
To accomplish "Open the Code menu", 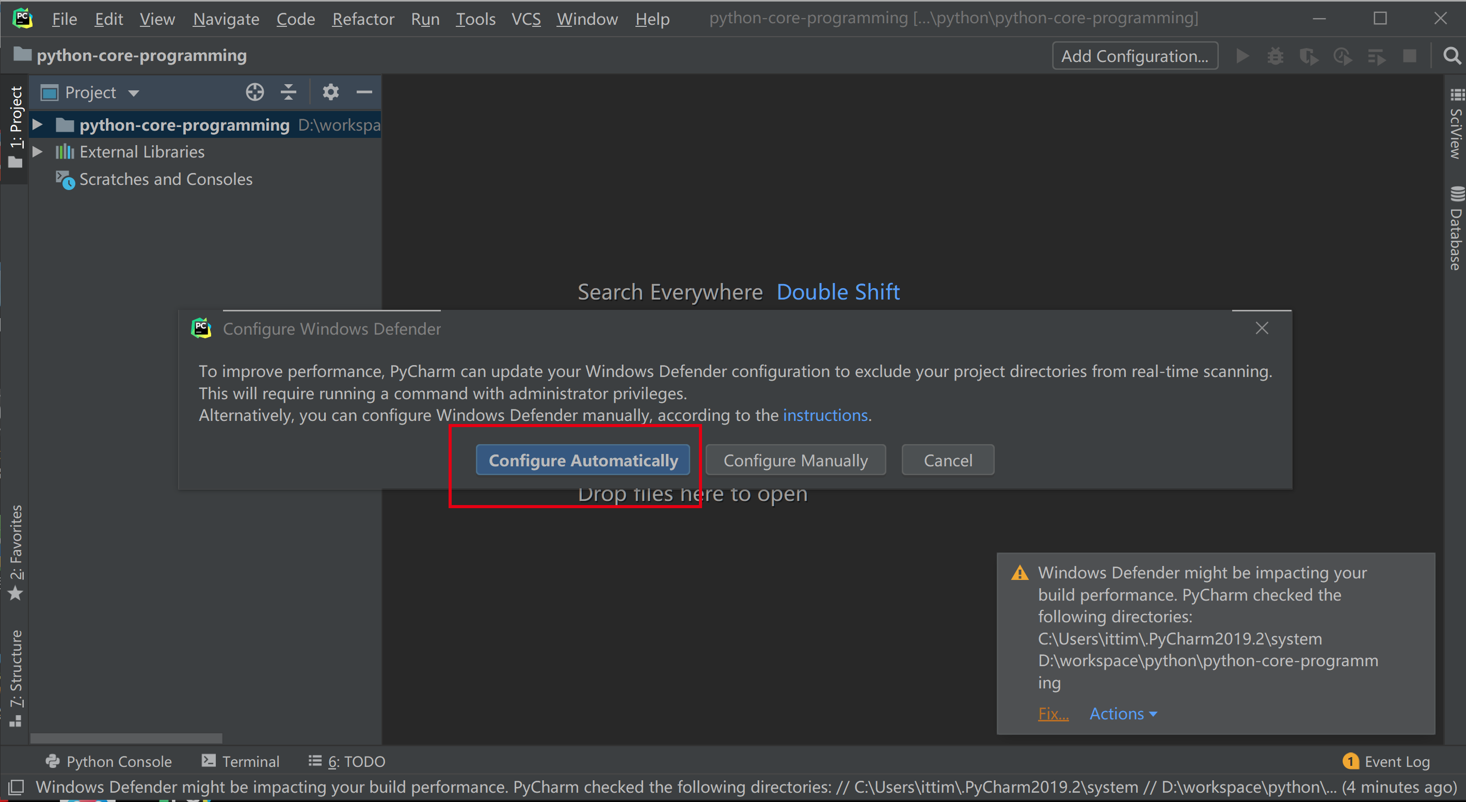I will point(295,19).
